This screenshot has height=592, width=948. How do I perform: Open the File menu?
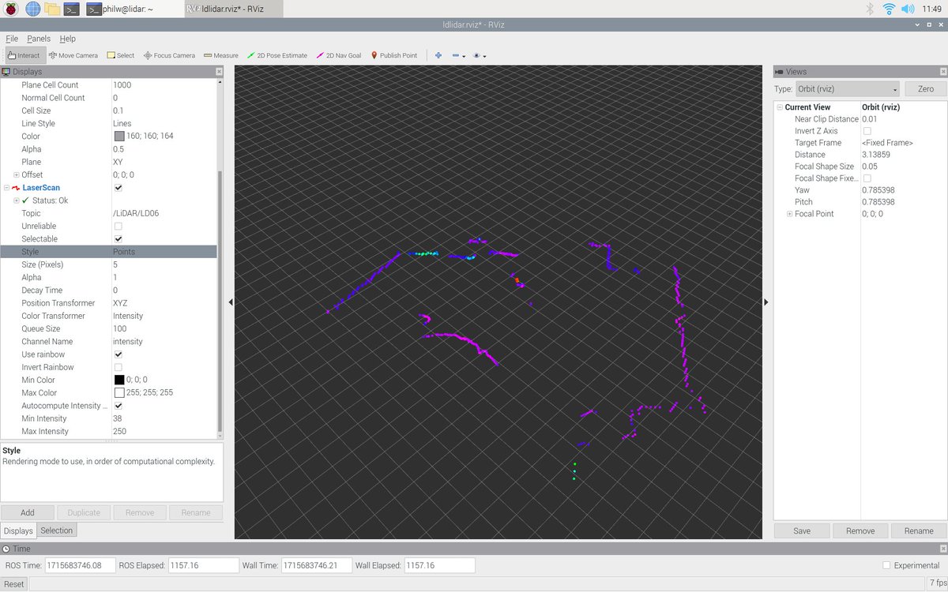point(12,38)
